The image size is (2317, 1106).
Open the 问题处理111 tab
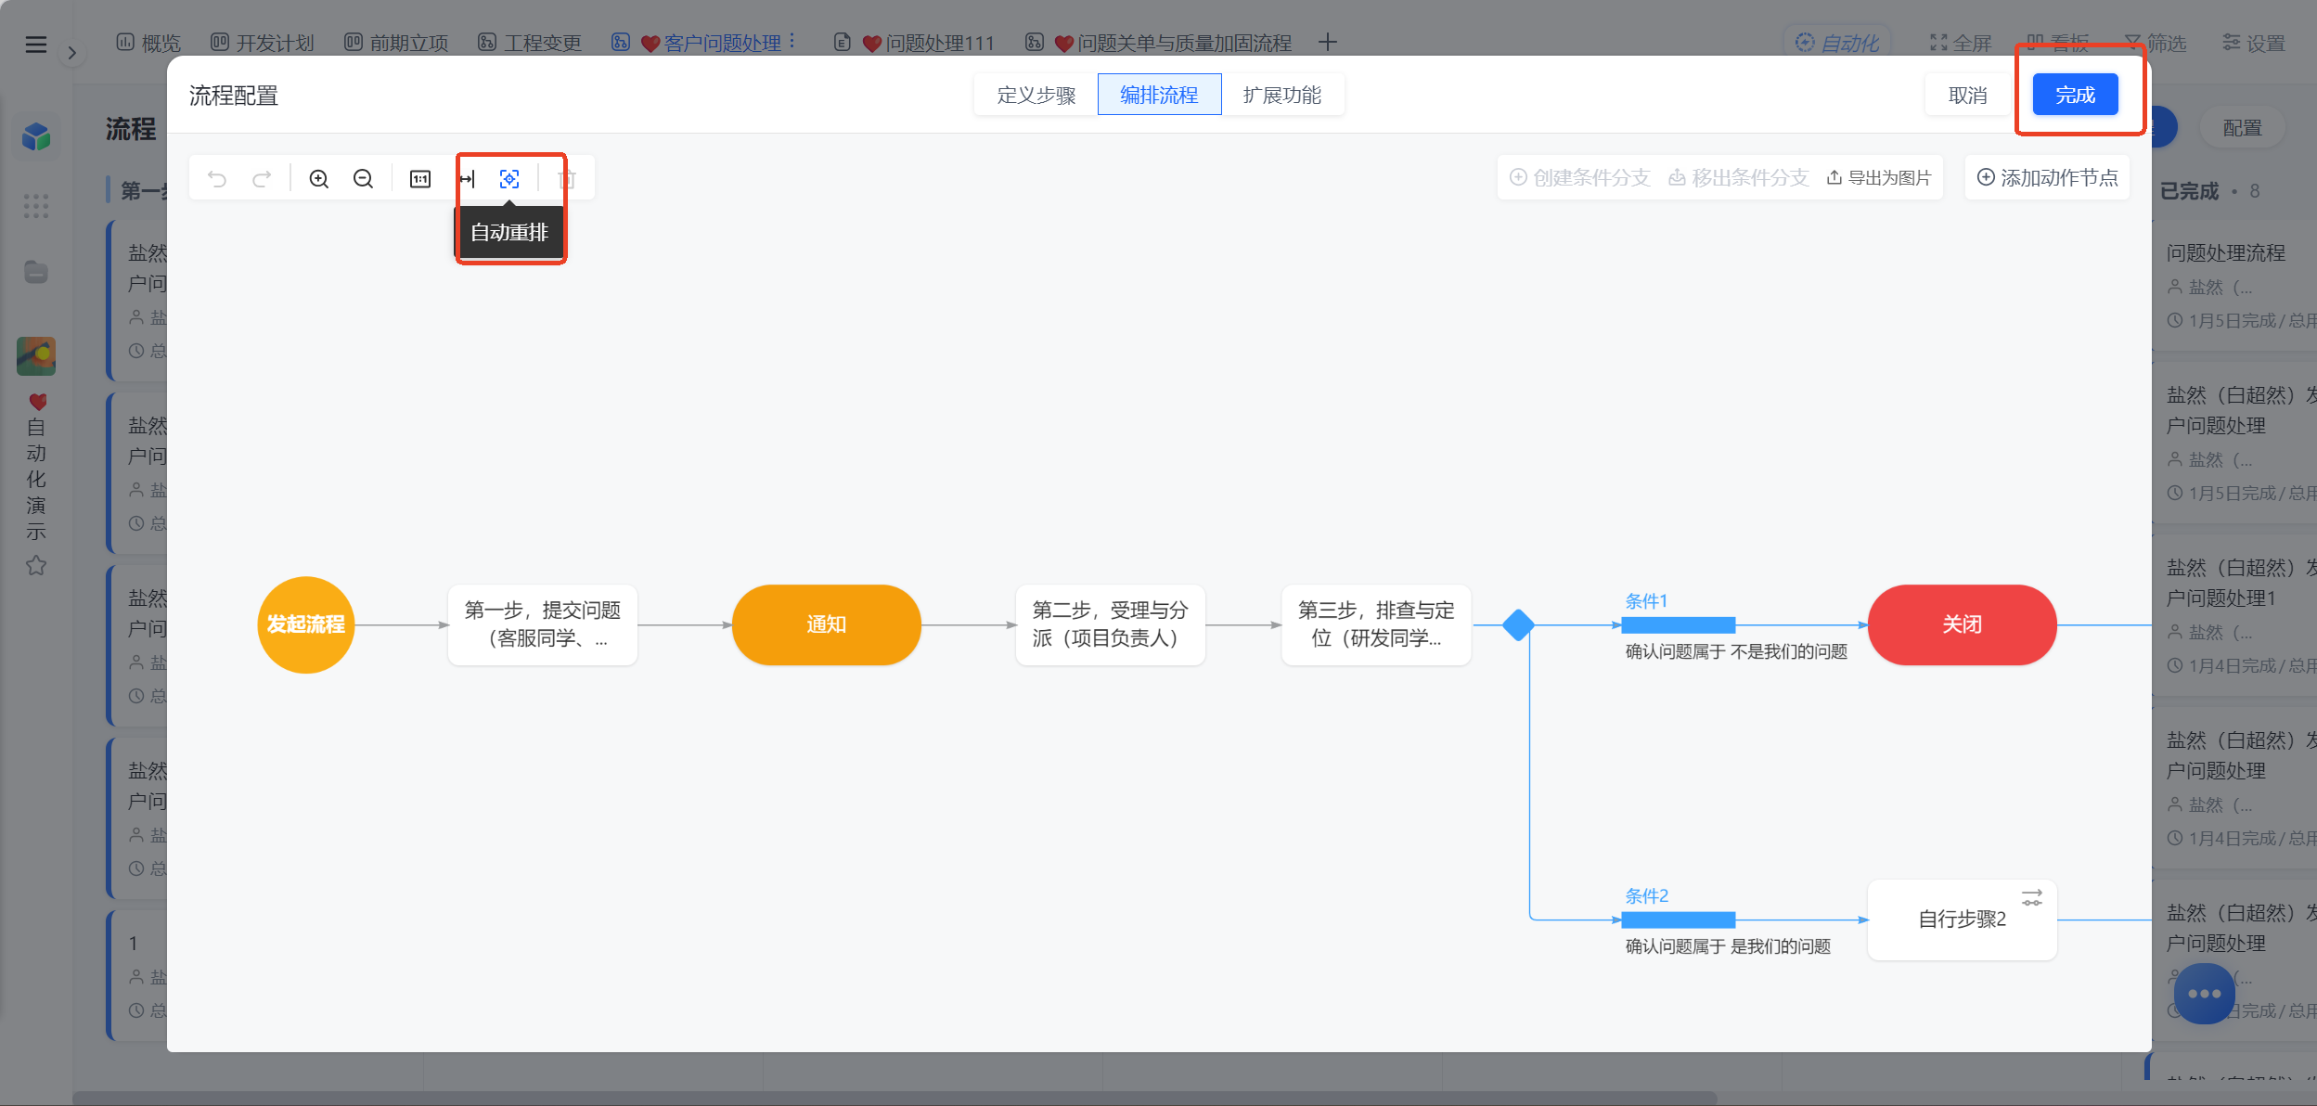[914, 43]
